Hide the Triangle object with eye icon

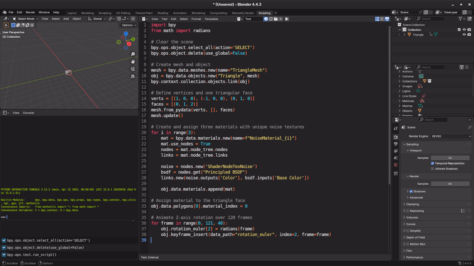coord(464,35)
